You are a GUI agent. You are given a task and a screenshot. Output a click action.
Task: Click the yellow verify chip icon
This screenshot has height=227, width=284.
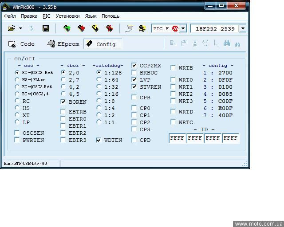[x=95, y=28]
